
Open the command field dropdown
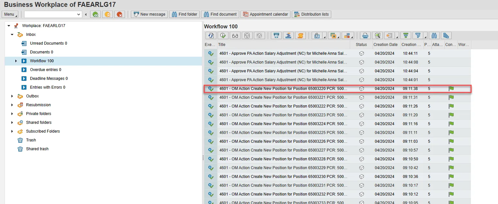[x=79, y=14]
